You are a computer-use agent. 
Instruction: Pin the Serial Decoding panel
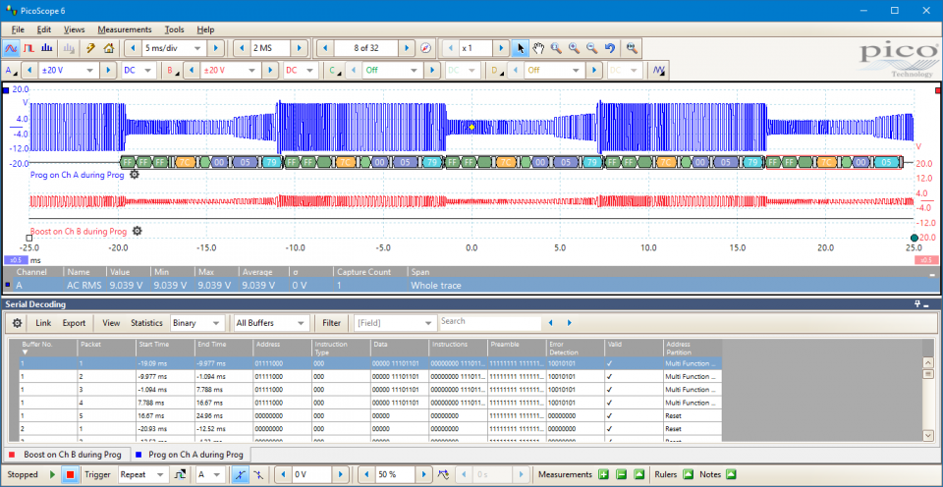coord(917,304)
